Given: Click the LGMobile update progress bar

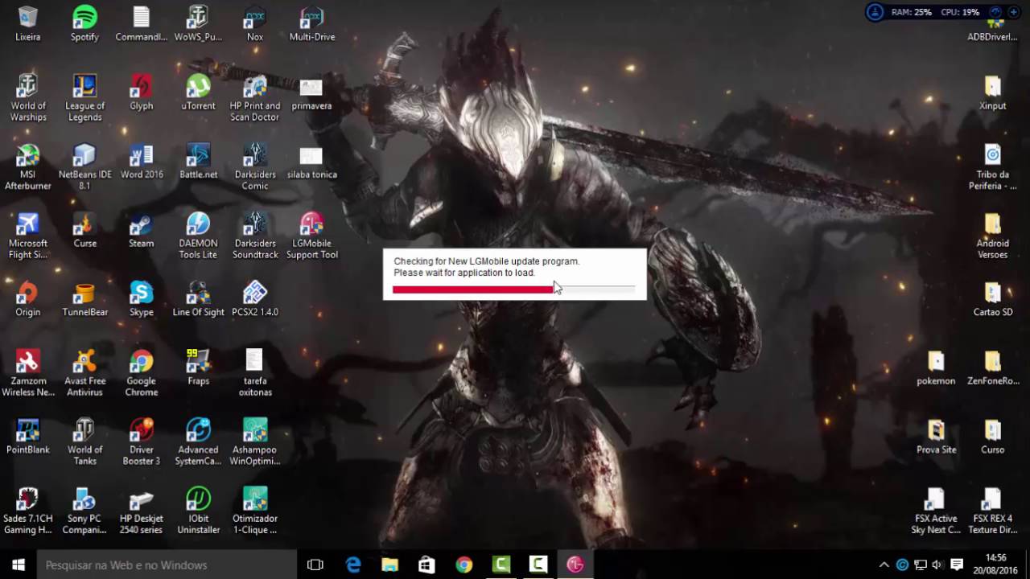Looking at the screenshot, I should pos(513,289).
